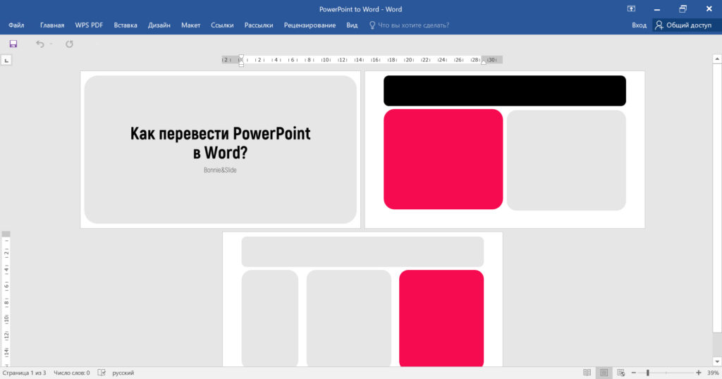Click 'Число слов: 0' word count
This screenshot has width=722, height=379.
72,373
